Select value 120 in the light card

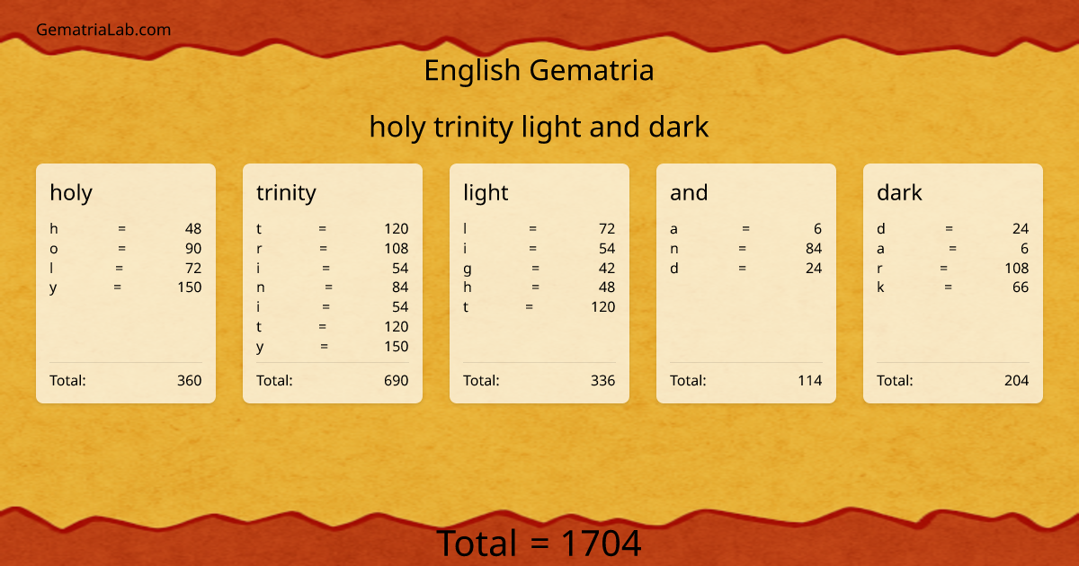pyautogui.click(x=603, y=307)
